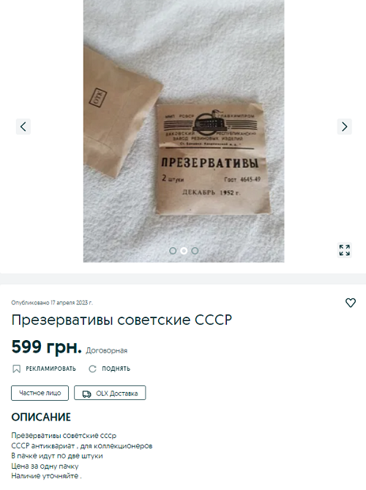Click the delivery truck icon
The width and height of the screenshot is (366, 490).
86,393
